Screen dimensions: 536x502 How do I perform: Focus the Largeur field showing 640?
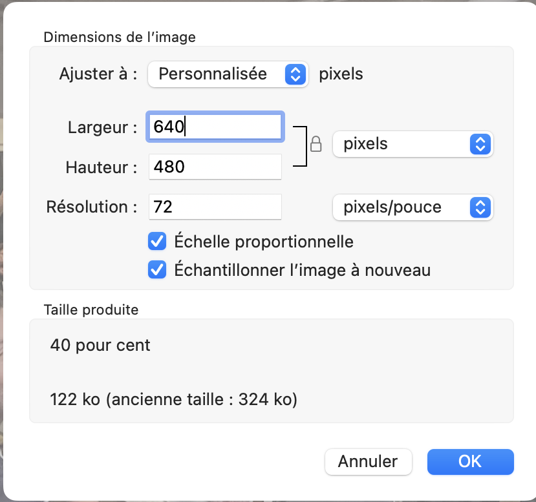click(x=215, y=127)
